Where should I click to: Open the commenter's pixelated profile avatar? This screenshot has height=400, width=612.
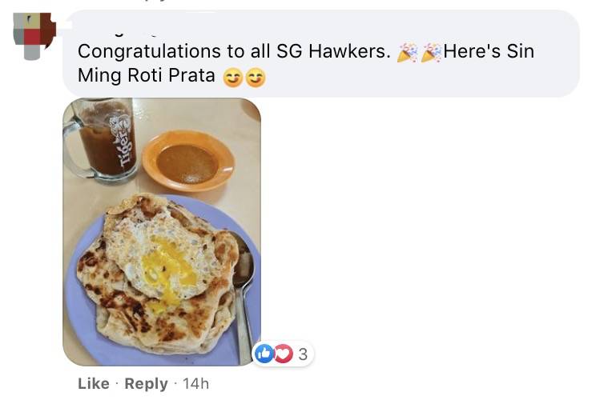click(x=34, y=36)
